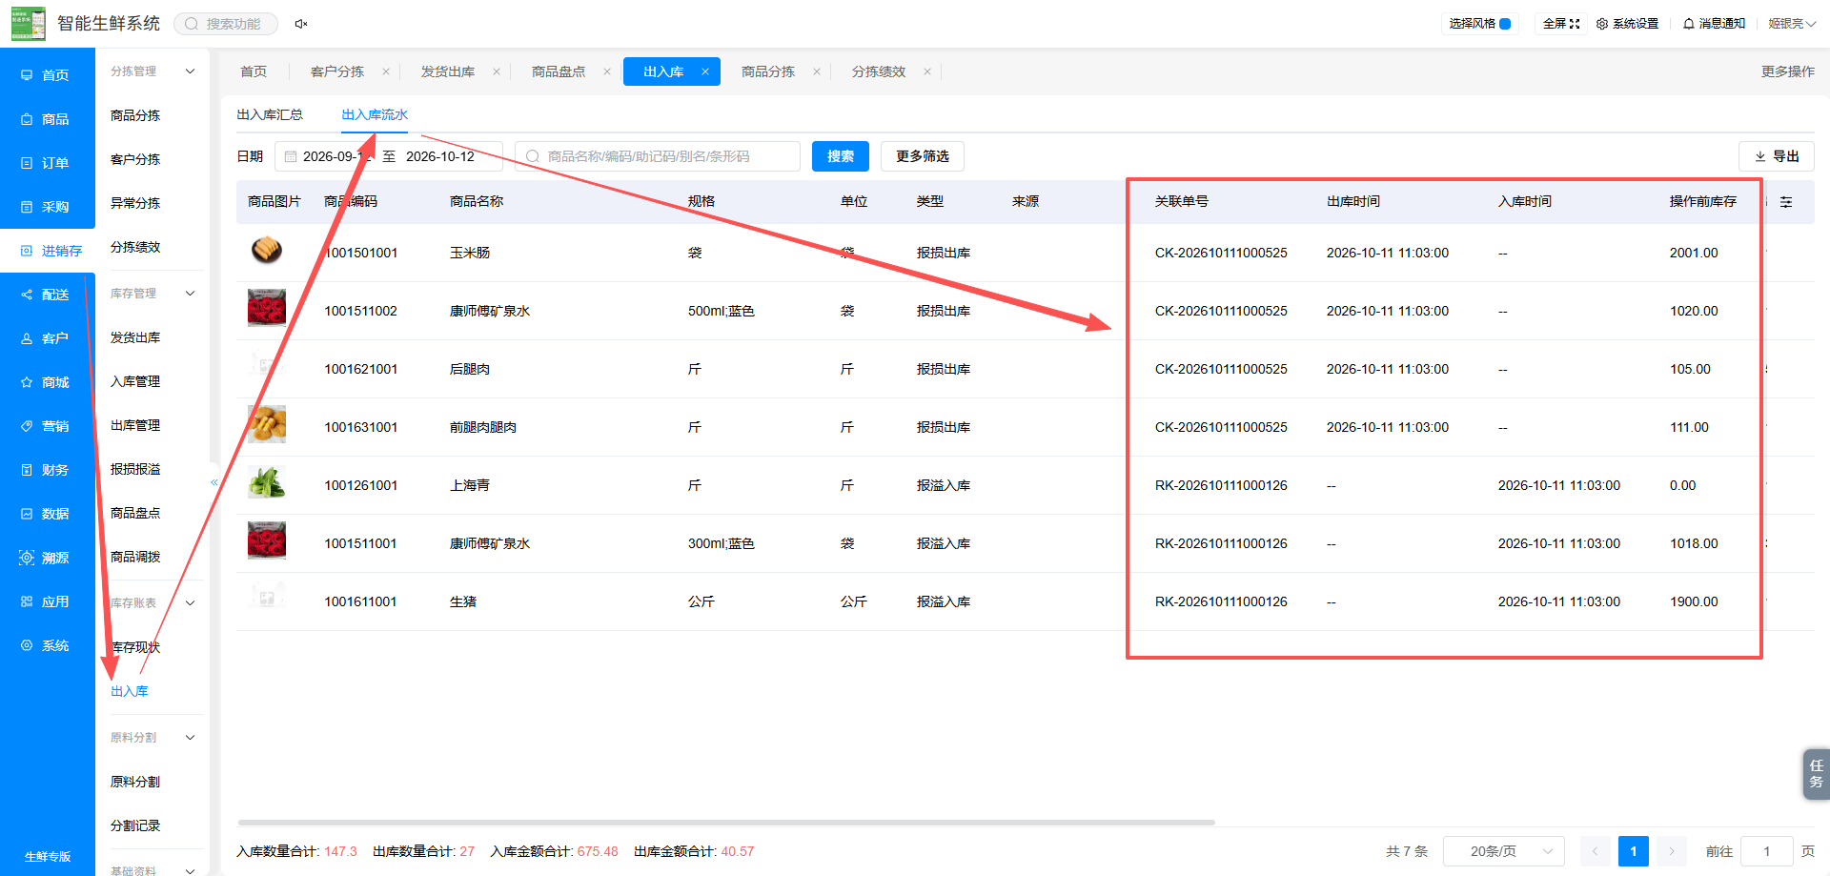
Task: Click the 导出 export button
Action: pos(1777,156)
